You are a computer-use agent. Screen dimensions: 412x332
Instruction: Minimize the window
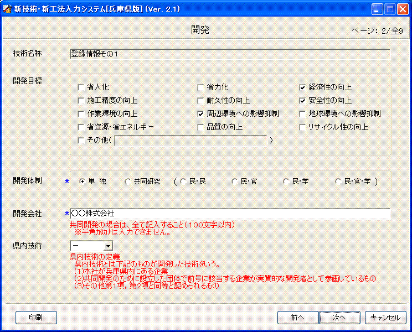pyautogui.click(x=377, y=9)
